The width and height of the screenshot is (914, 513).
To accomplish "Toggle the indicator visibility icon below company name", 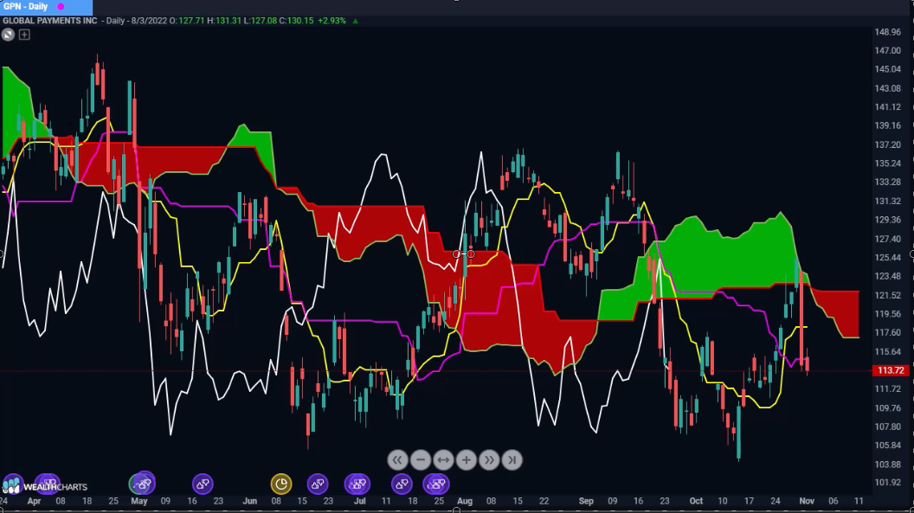I will [x=8, y=35].
